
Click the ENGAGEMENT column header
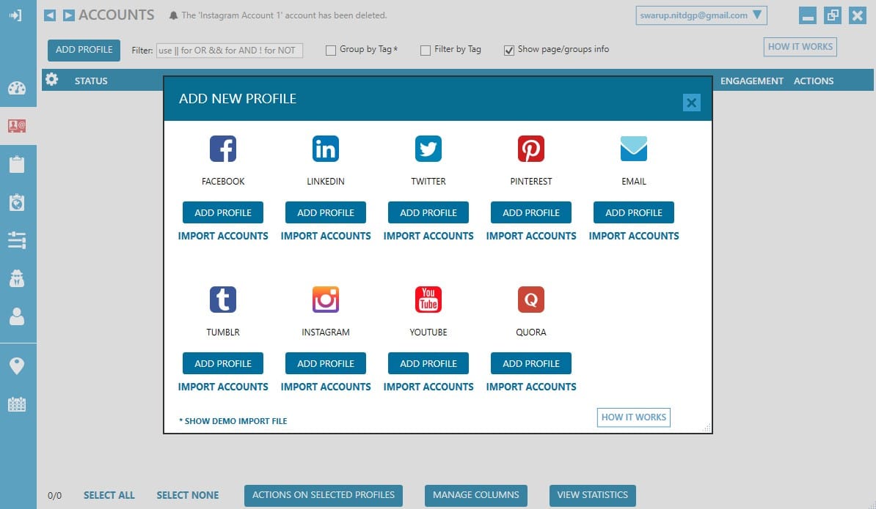751,81
